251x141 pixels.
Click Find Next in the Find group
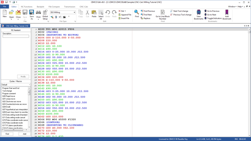[x=146, y=14]
